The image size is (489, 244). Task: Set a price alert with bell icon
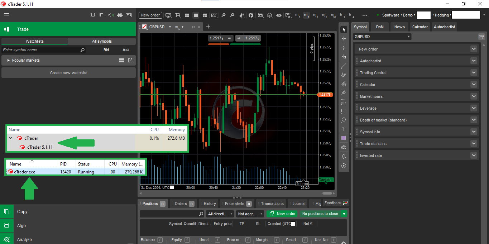pos(344,157)
